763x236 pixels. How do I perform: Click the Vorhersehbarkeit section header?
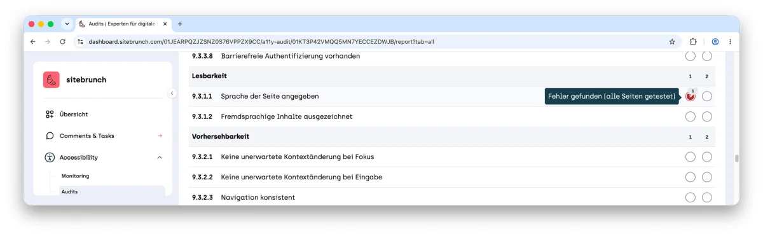[221, 137]
